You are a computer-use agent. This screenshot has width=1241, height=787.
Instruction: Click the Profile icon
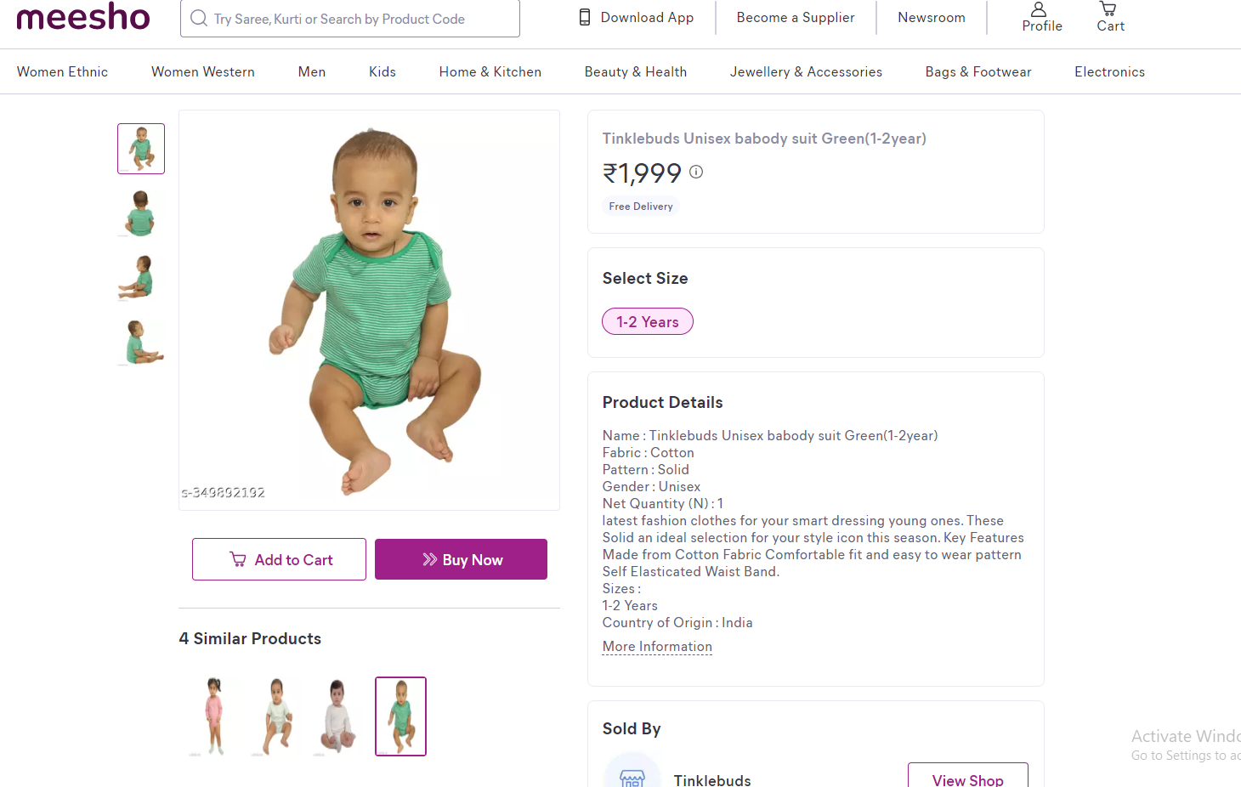tap(1039, 10)
